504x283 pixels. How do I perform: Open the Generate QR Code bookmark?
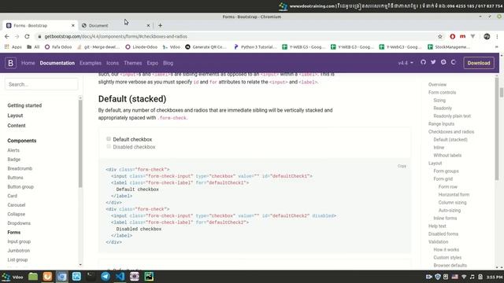coord(206,47)
